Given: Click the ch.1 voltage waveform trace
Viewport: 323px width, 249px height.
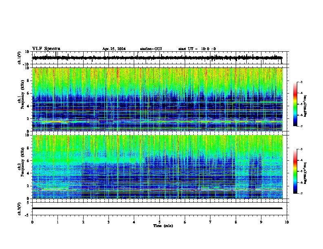Looking at the screenshot, I should click(x=157, y=58).
